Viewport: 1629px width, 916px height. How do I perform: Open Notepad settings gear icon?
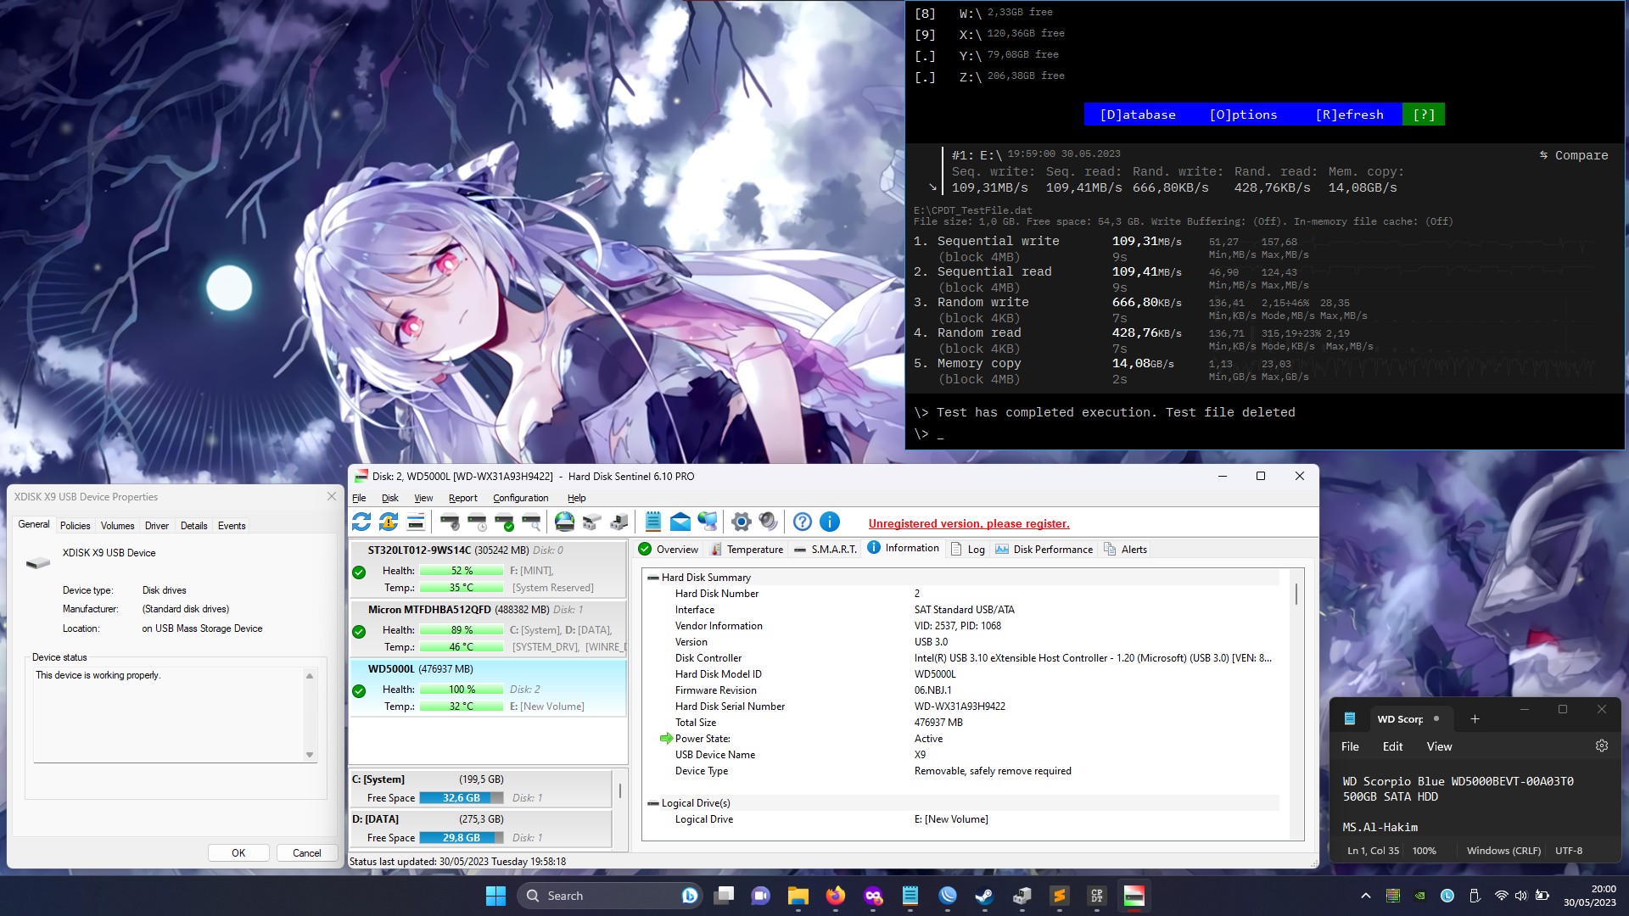coord(1602,746)
